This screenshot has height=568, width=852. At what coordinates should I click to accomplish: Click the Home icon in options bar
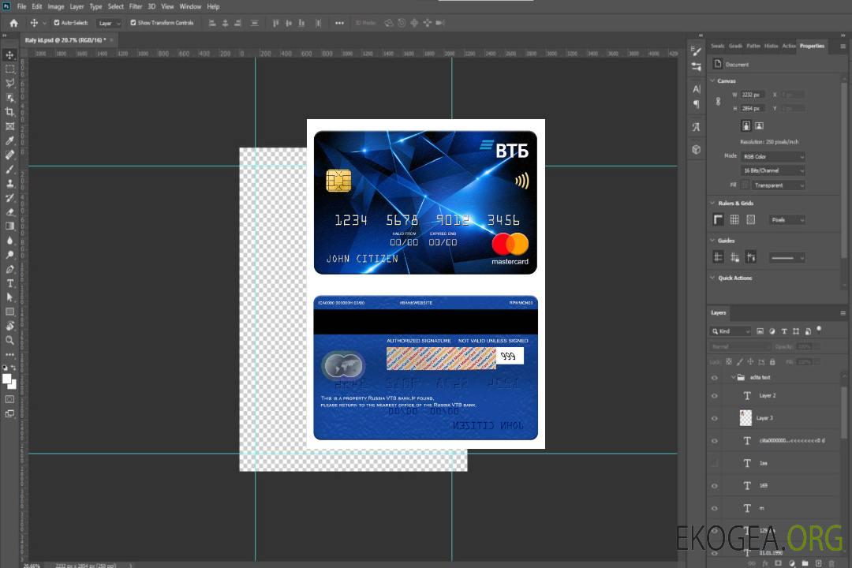coord(13,23)
